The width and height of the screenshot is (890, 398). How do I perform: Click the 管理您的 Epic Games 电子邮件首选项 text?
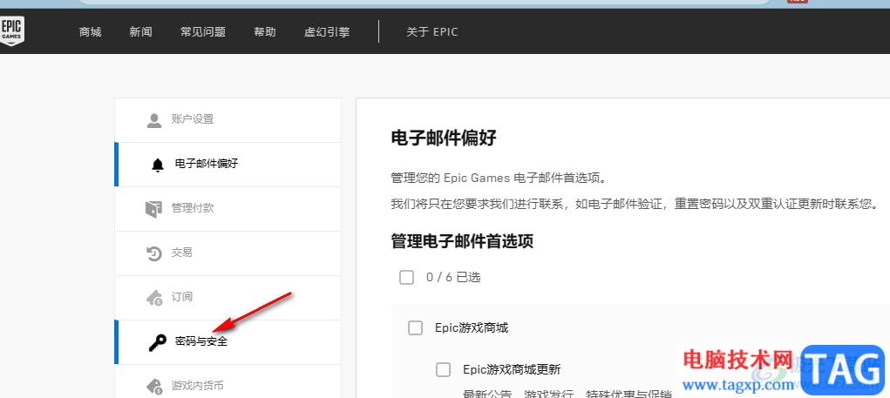[499, 179]
